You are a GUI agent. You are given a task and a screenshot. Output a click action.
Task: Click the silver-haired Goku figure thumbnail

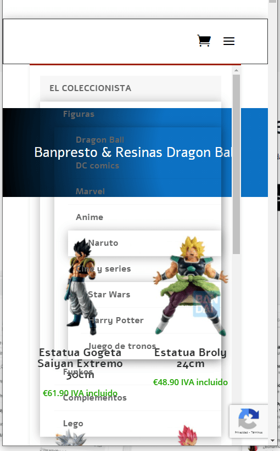pos(70,437)
